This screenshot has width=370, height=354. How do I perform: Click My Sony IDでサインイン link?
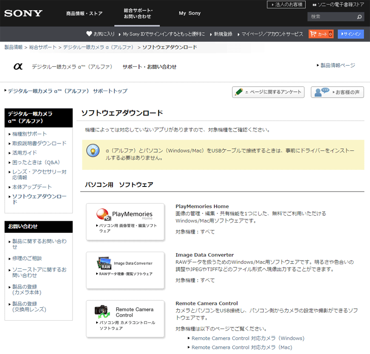pos(164,34)
